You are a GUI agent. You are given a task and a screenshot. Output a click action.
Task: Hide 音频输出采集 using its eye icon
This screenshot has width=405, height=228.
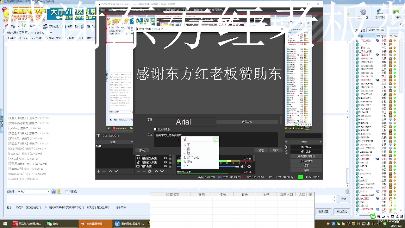(165, 158)
